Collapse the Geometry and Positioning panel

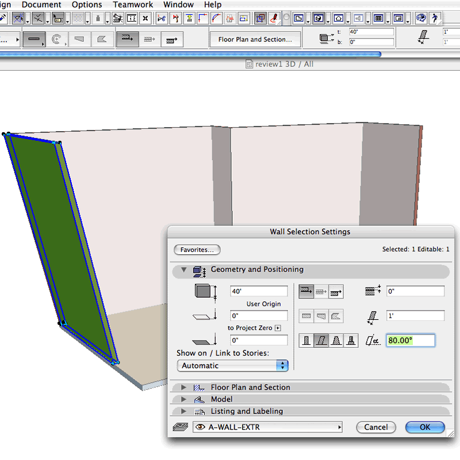[184, 270]
